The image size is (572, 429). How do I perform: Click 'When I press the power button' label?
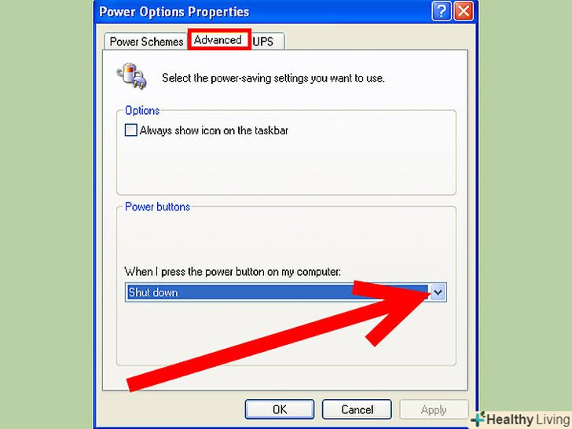tap(233, 272)
